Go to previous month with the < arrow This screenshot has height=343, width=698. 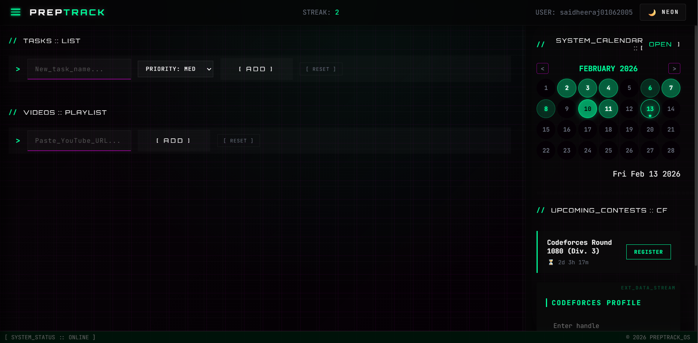click(543, 68)
